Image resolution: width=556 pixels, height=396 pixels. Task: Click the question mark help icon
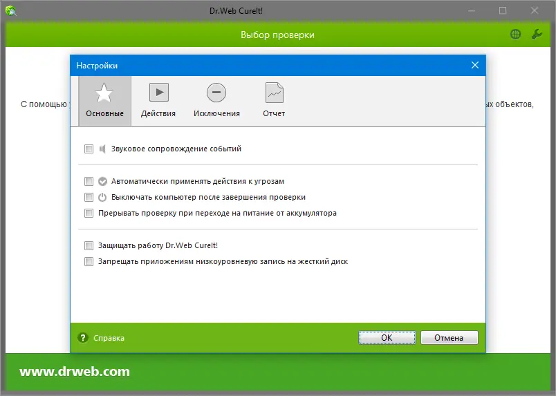pos(83,338)
